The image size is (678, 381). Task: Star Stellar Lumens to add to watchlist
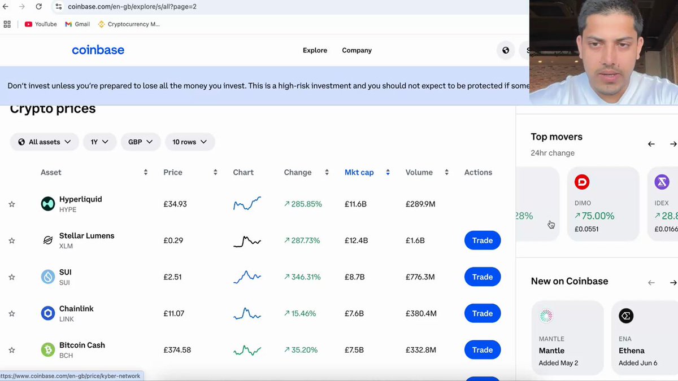pos(12,240)
